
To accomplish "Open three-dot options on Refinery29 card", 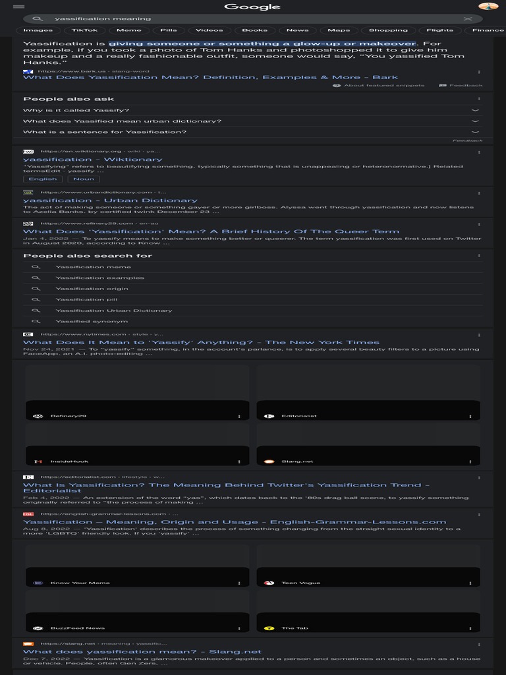I will point(239,417).
